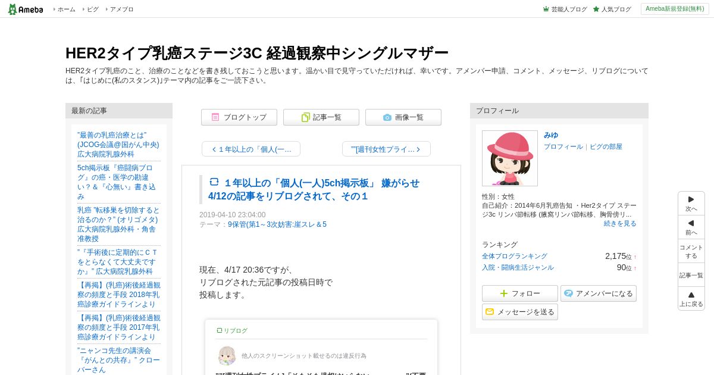Click the フォロー button
The image size is (714, 375).
520,293
